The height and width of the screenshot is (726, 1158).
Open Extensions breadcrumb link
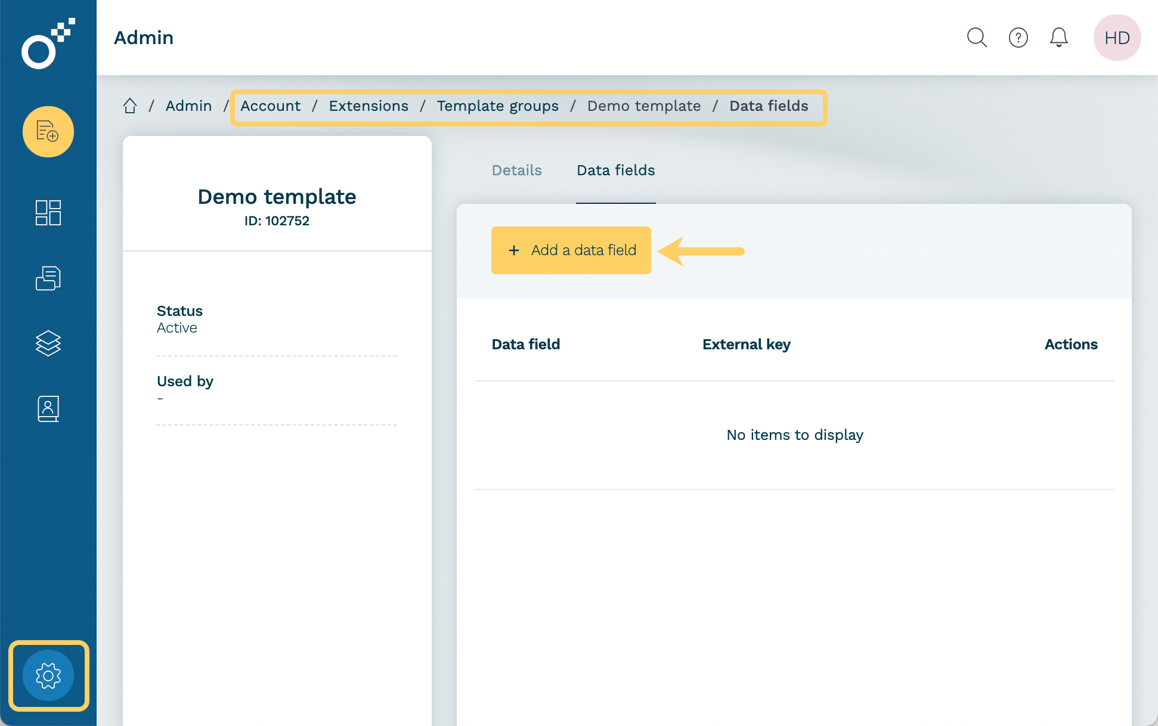369,106
